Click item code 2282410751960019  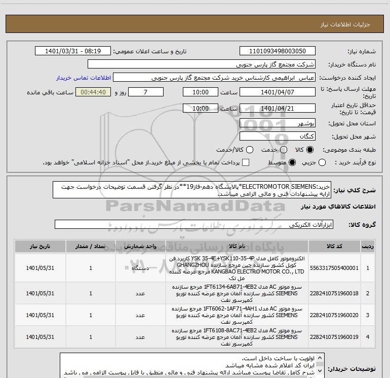[334, 337]
